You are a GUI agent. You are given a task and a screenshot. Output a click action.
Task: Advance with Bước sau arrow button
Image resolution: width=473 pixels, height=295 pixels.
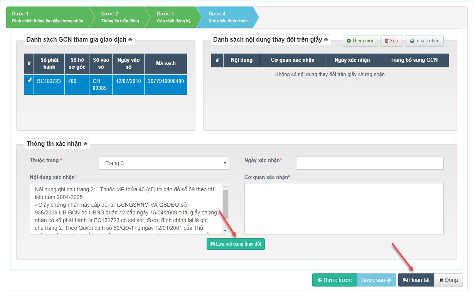376,280
